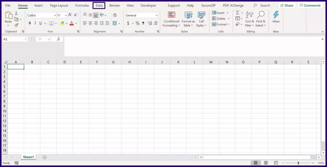Expand the Name Box dropdown arrow
The image size is (327, 167).
(26, 39)
